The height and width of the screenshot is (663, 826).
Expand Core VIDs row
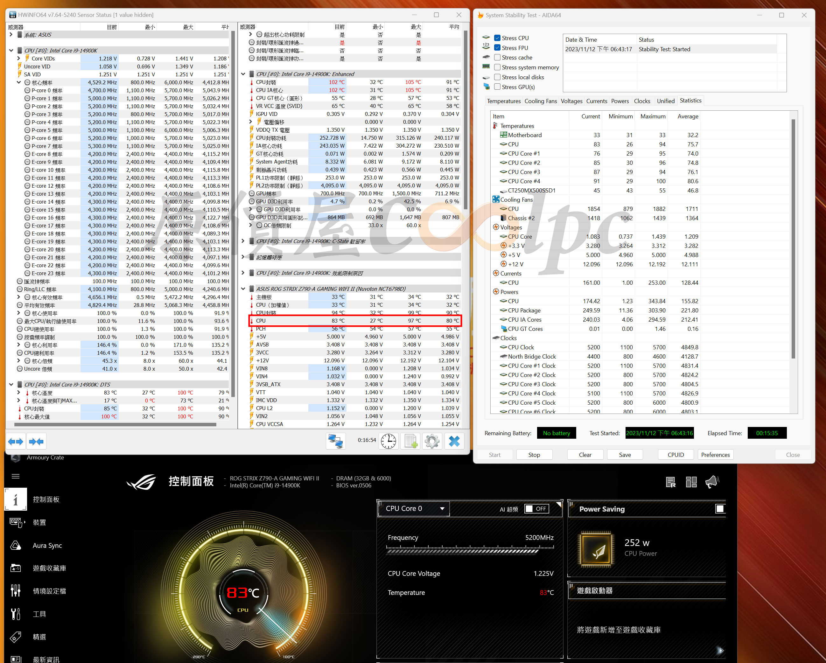click(x=19, y=59)
